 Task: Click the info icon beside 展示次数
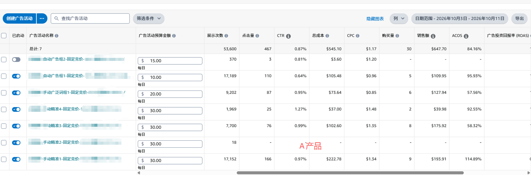[x=226, y=36]
